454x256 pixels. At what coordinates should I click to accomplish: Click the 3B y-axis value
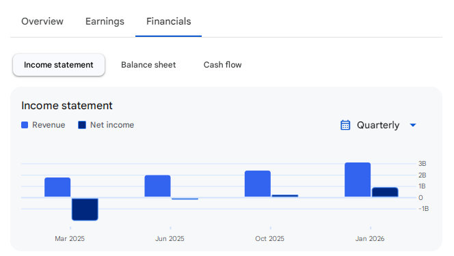(x=422, y=164)
